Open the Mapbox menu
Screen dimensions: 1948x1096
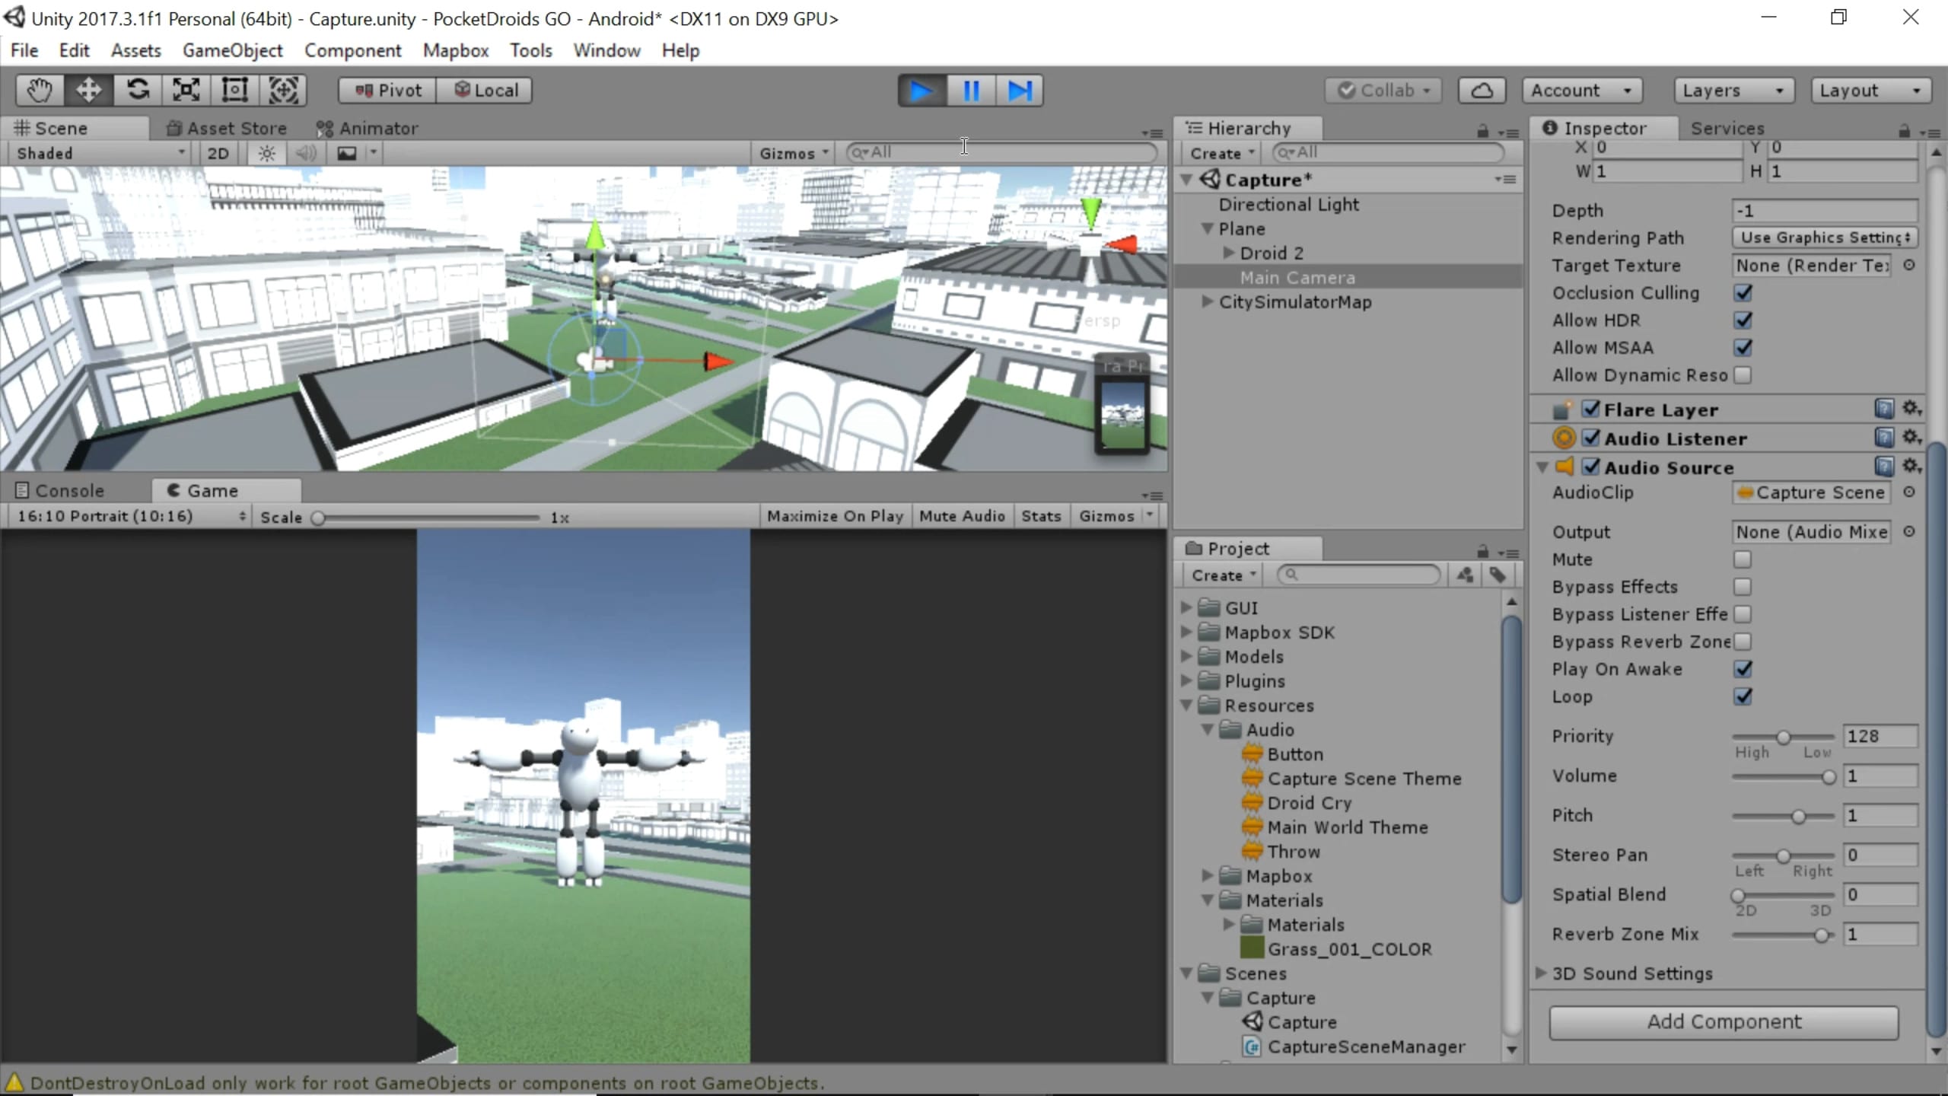coord(456,50)
